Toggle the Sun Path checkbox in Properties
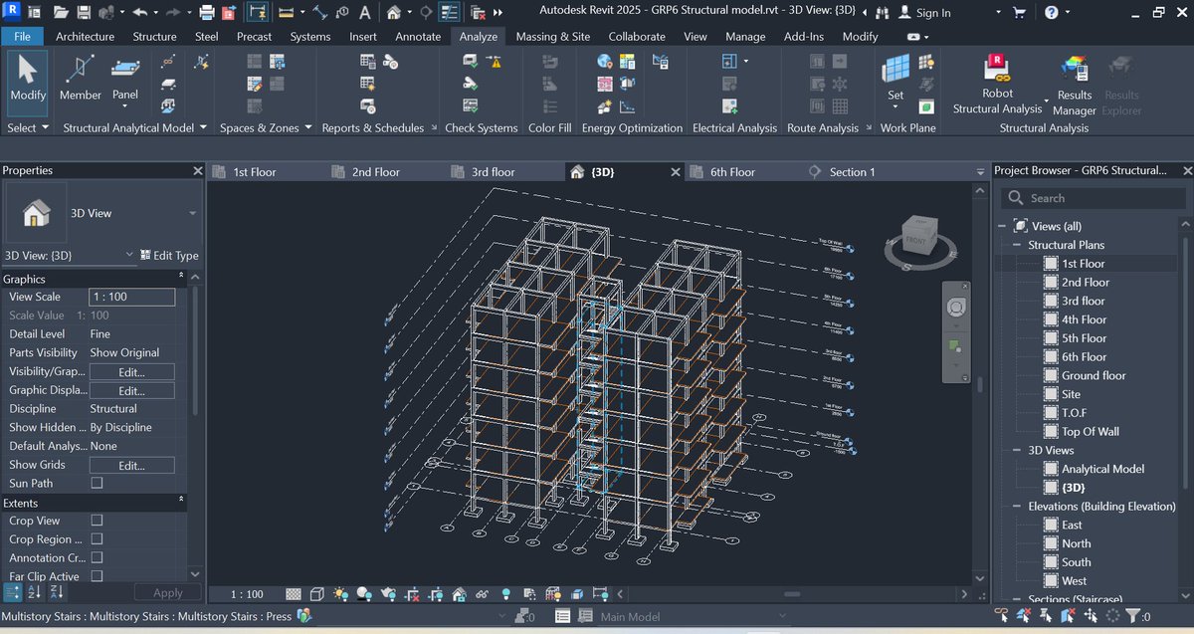1194x634 pixels. coord(97,483)
